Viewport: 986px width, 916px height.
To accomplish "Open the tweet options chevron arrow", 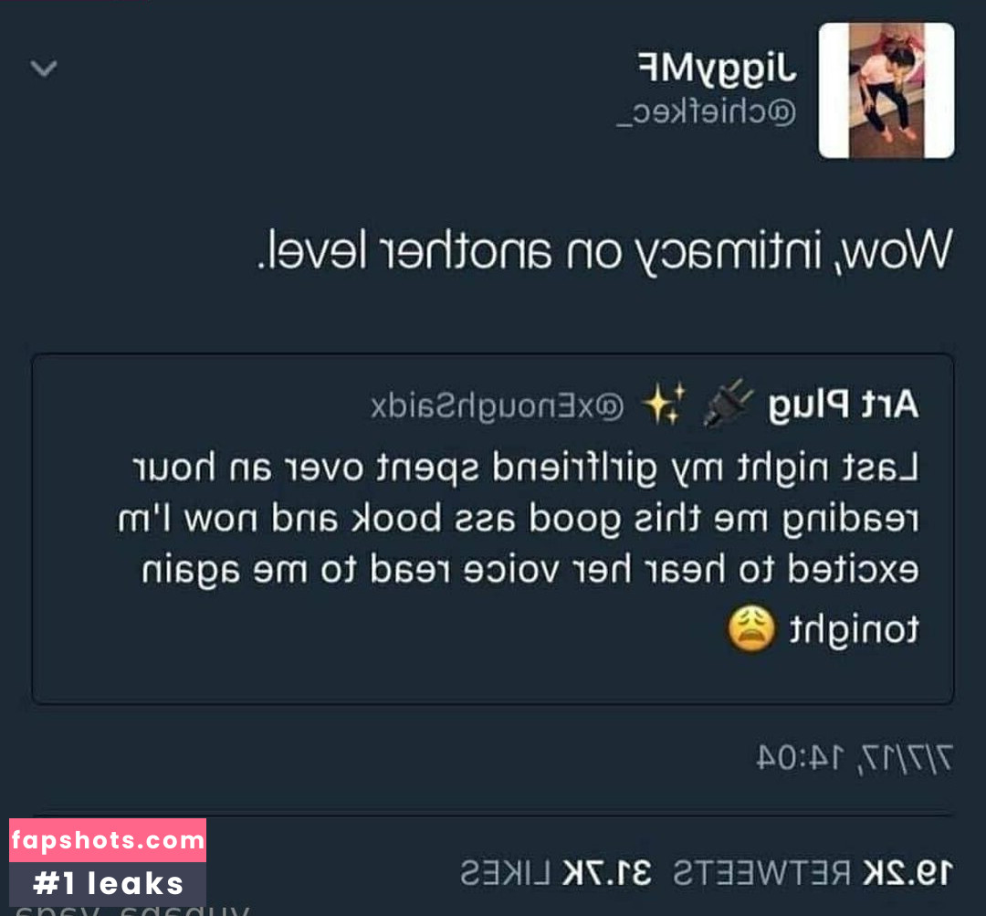I will [44, 68].
